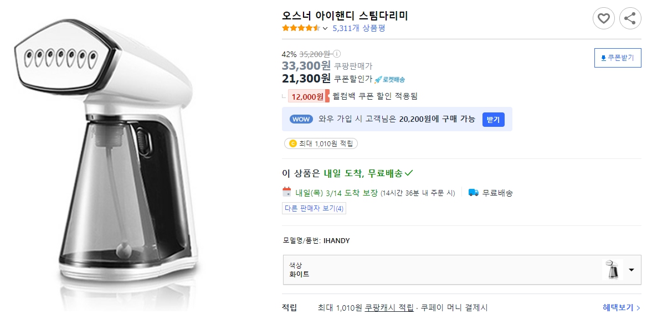The height and width of the screenshot is (319, 647).
Task: Toggle the 최대 1,010원 적립 badge
Action: [x=320, y=143]
